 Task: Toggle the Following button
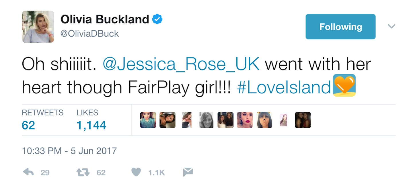[x=340, y=27]
